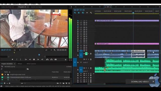
Task: Switch to Audio Clip Mixer tab
Action: click(8, 7)
